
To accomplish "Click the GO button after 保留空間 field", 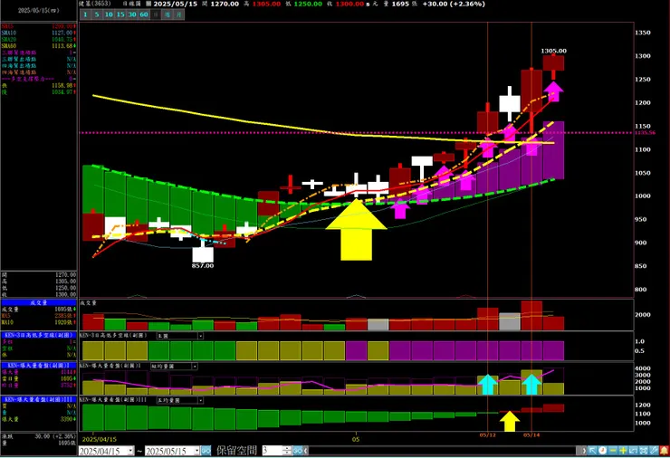I will (297, 451).
